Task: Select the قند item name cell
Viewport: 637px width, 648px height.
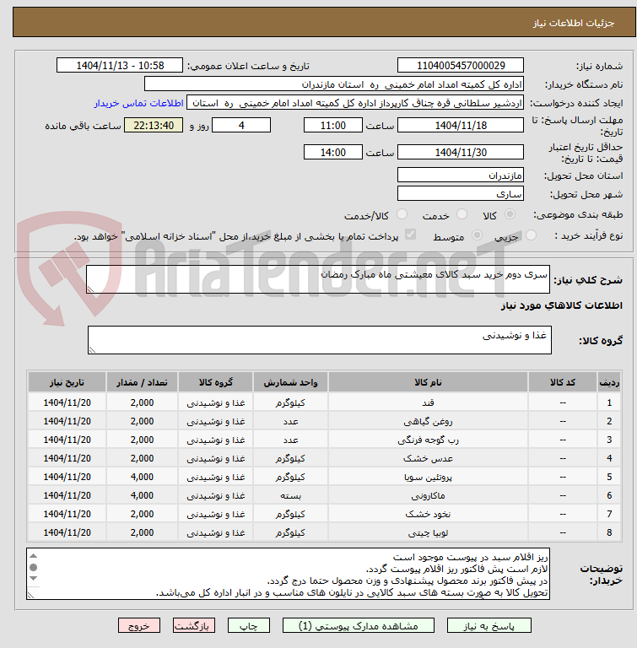Action: (x=428, y=402)
